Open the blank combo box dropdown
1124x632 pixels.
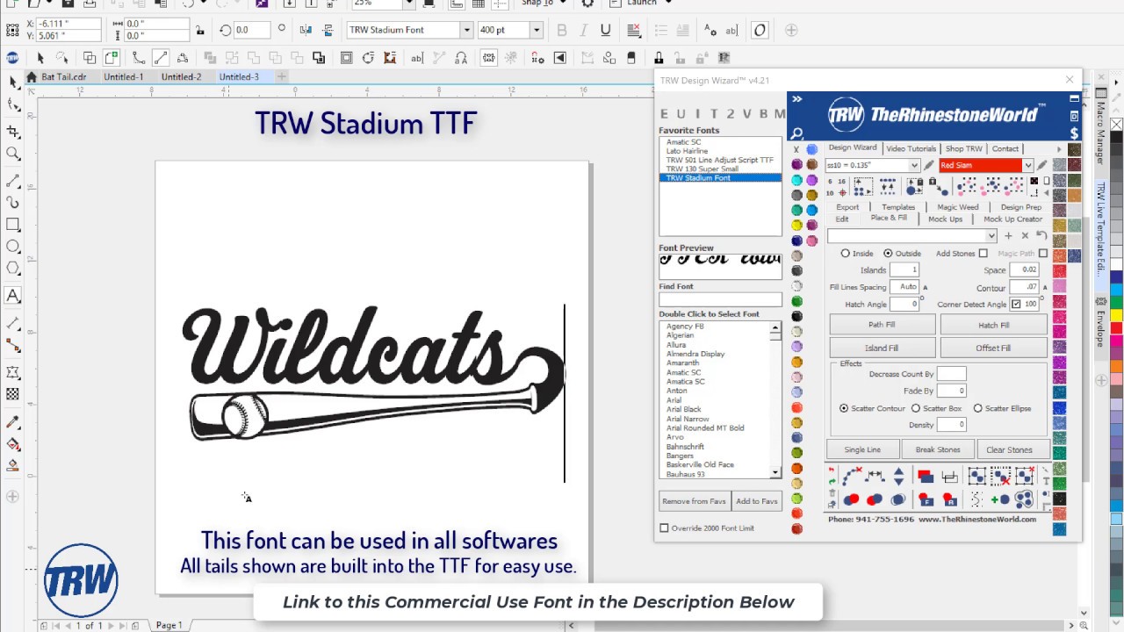tap(991, 235)
